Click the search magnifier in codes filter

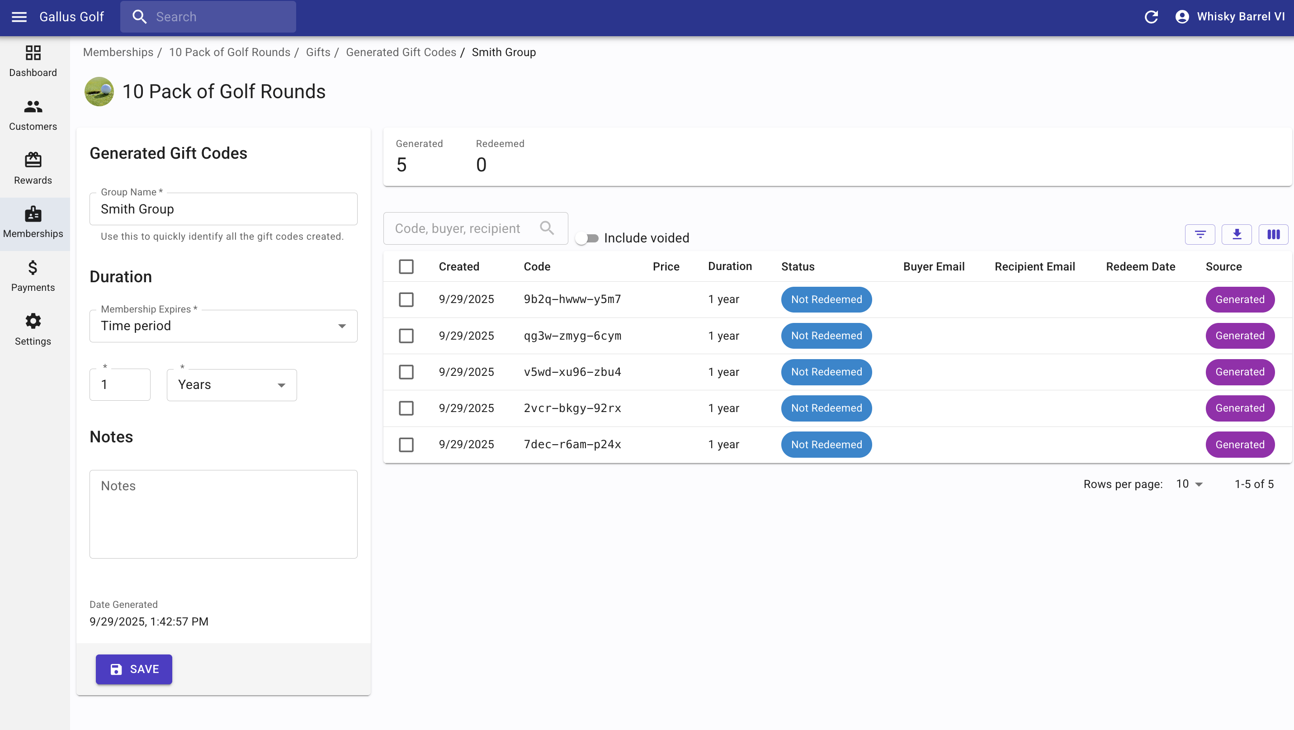[x=547, y=228]
